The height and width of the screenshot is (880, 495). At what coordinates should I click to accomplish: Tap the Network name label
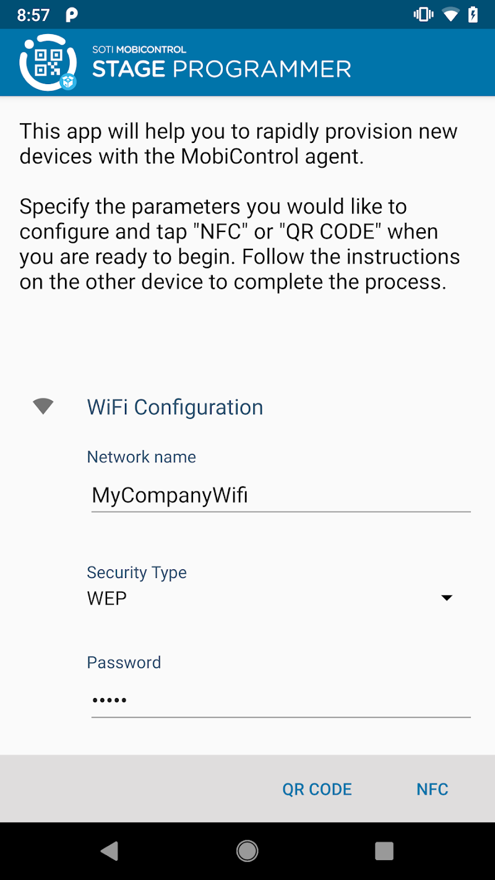(141, 457)
